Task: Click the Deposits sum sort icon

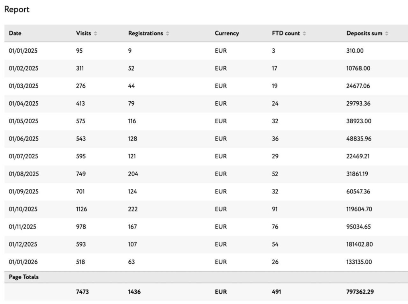Action: (x=386, y=34)
